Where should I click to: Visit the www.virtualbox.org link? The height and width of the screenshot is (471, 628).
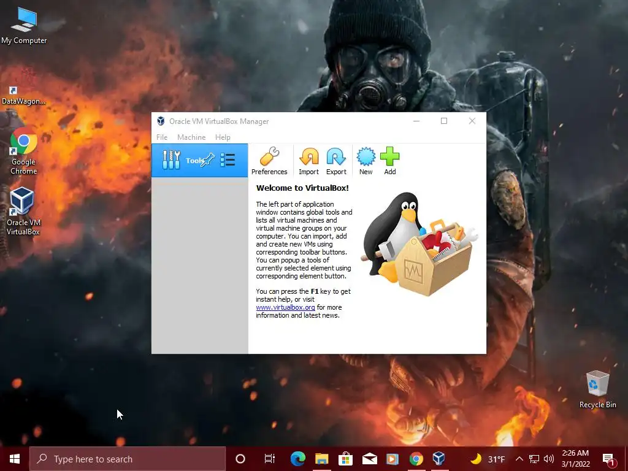point(286,307)
